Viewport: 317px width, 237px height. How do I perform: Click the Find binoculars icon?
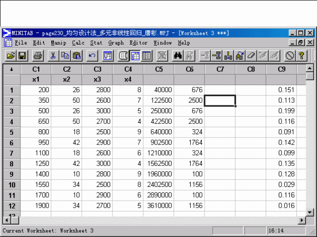[x=178, y=56]
